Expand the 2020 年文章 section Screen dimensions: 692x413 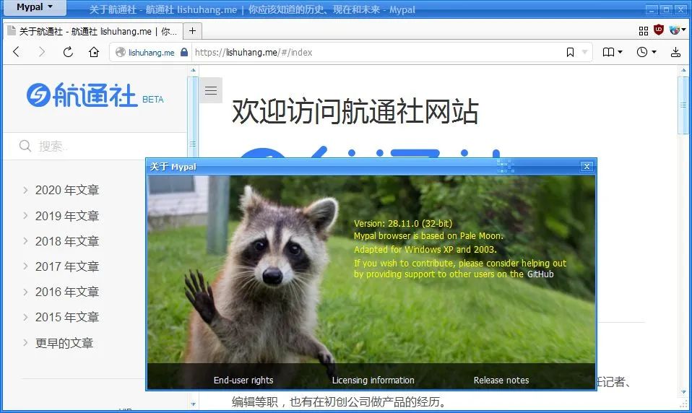point(66,191)
